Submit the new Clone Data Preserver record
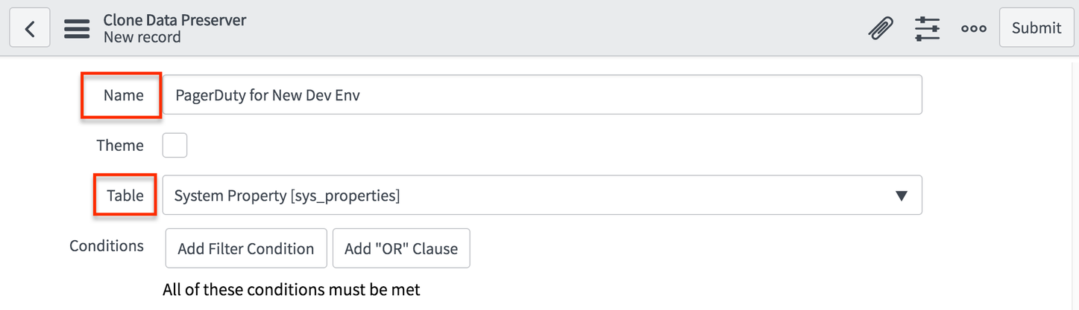Screen dimensions: 1079x310 (x=1036, y=28)
